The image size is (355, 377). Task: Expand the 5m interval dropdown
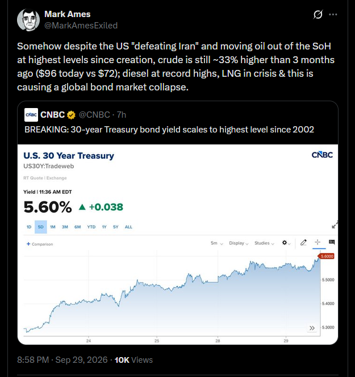(217, 243)
